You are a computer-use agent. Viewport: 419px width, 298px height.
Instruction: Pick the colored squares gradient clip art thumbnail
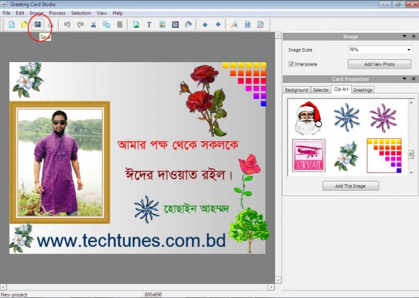pyautogui.click(x=384, y=156)
